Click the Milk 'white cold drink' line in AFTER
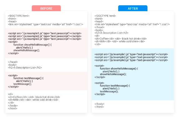The height and width of the screenshot is (120, 178). 120,41
